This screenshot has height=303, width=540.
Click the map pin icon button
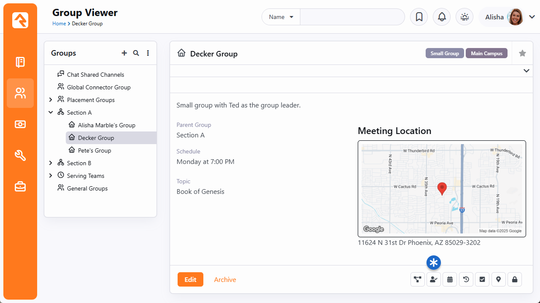coord(498,279)
